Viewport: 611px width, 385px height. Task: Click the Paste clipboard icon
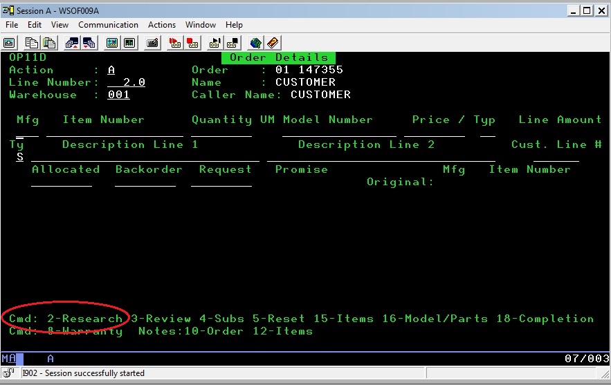coord(49,43)
